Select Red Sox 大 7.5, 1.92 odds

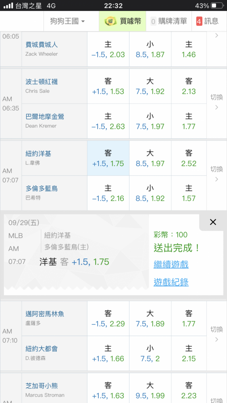pyautogui.click(x=150, y=86)
